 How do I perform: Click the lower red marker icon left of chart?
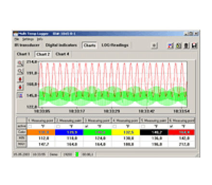click(x=20, y=87)
